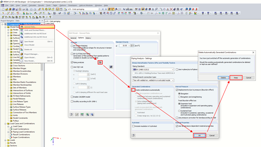Switch to History tab in Edit Model dialog
This screenshot has width=261, height=147.
coord(88,38)
